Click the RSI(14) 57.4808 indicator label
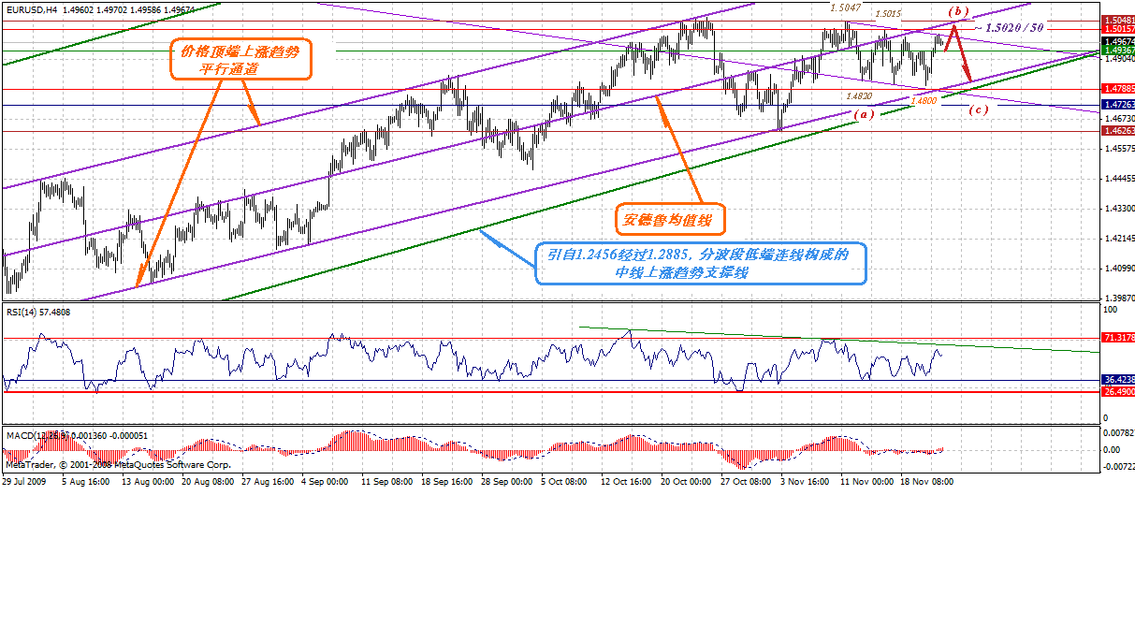The height and width of the screenshot is (641, 1135). 38,312
